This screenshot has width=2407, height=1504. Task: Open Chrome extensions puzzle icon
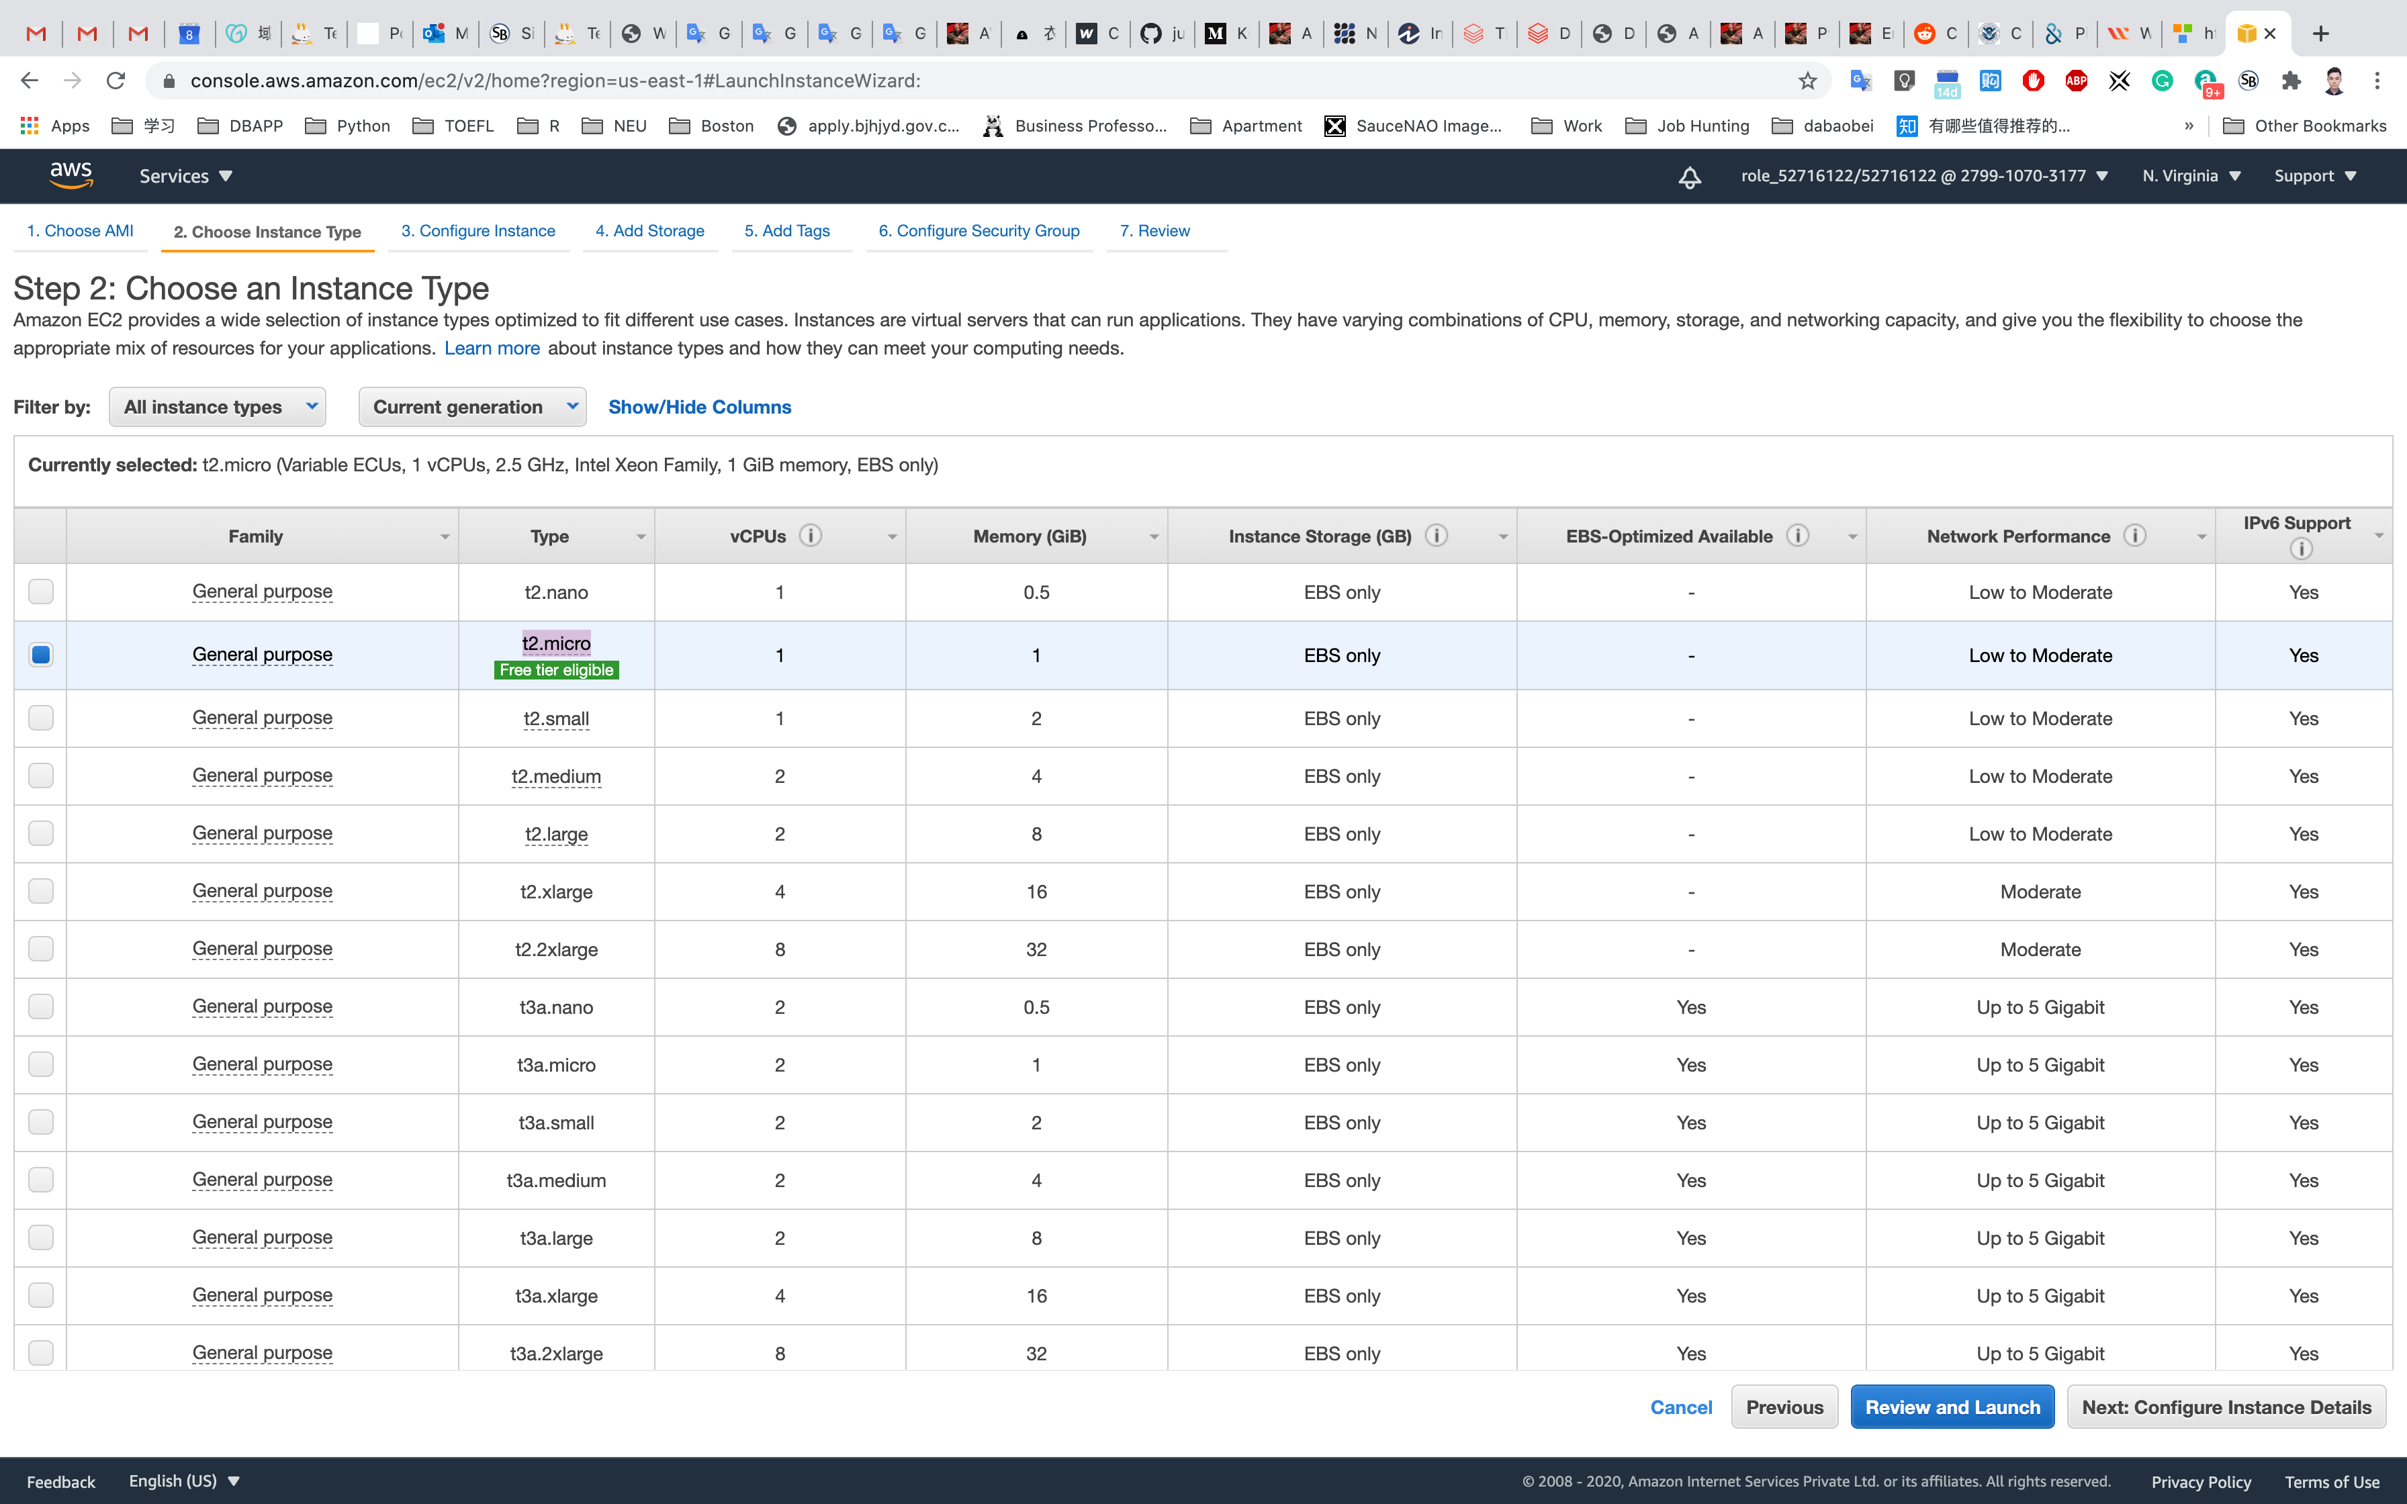(2291, 81)
